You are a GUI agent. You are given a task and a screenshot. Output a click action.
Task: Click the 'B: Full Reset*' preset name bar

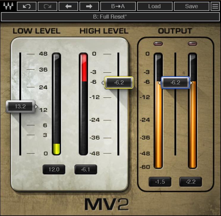click(x=110, y=17)
